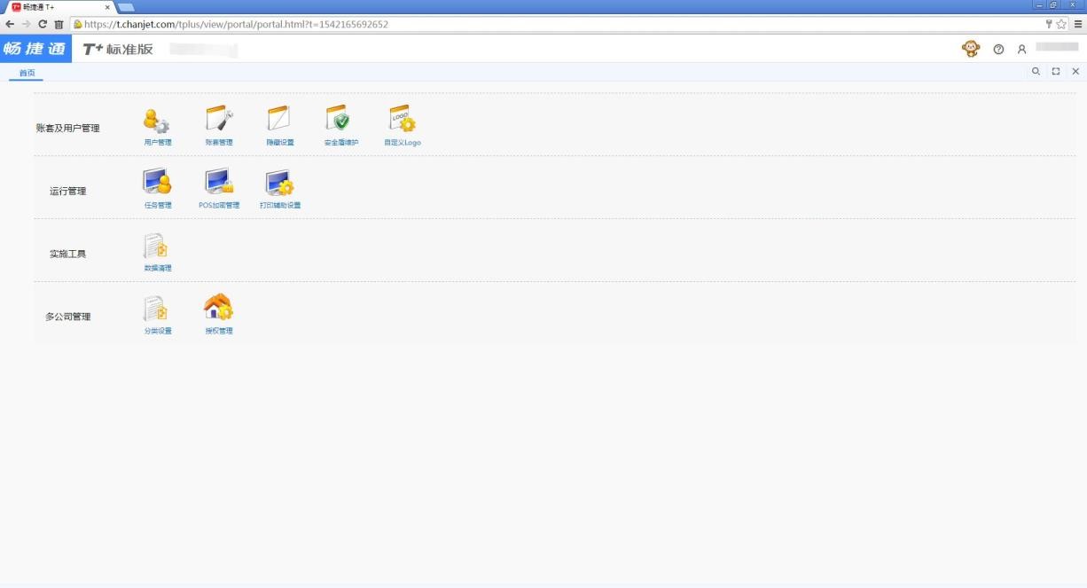Click the saved password key icon
Image resolution: width=1087 pixels, height=588 pixels.
click(x=1050, y=24)
